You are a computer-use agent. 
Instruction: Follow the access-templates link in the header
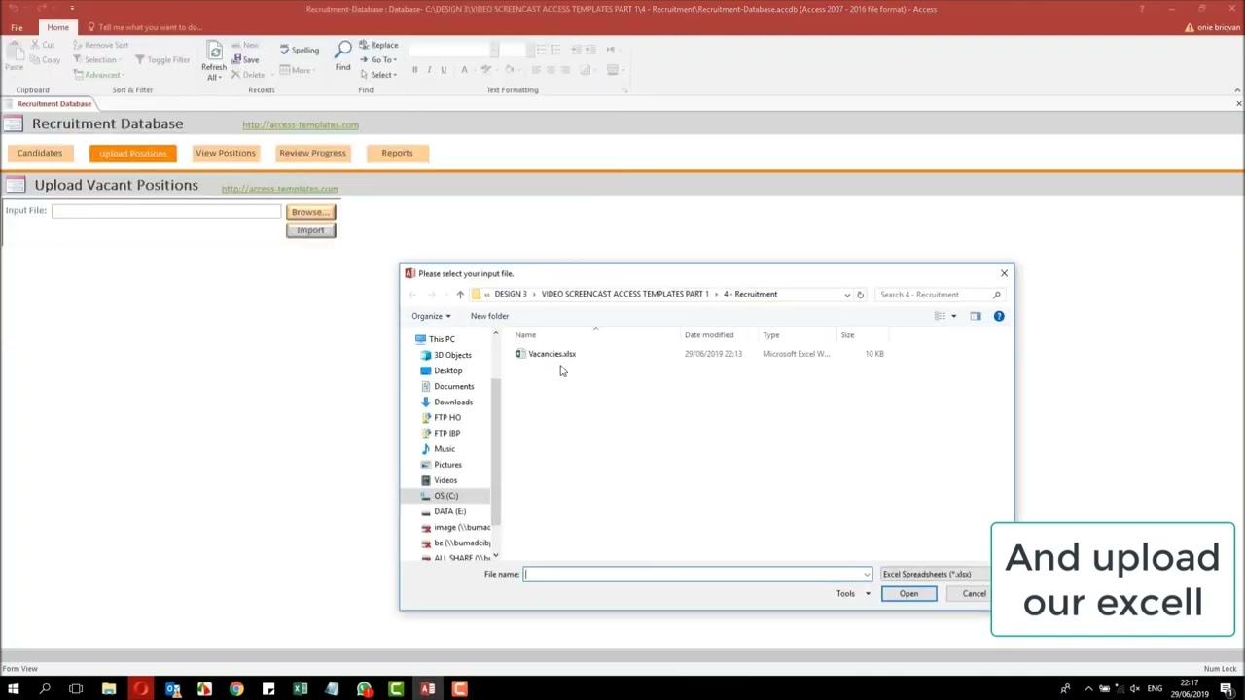coord(301,124)
